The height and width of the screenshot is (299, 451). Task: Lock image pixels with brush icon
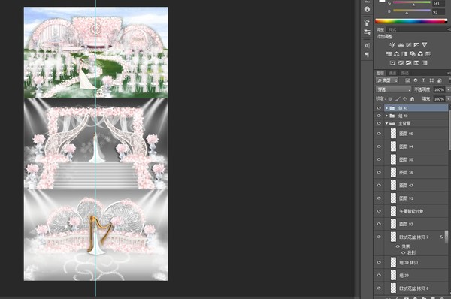click(398, 99)
